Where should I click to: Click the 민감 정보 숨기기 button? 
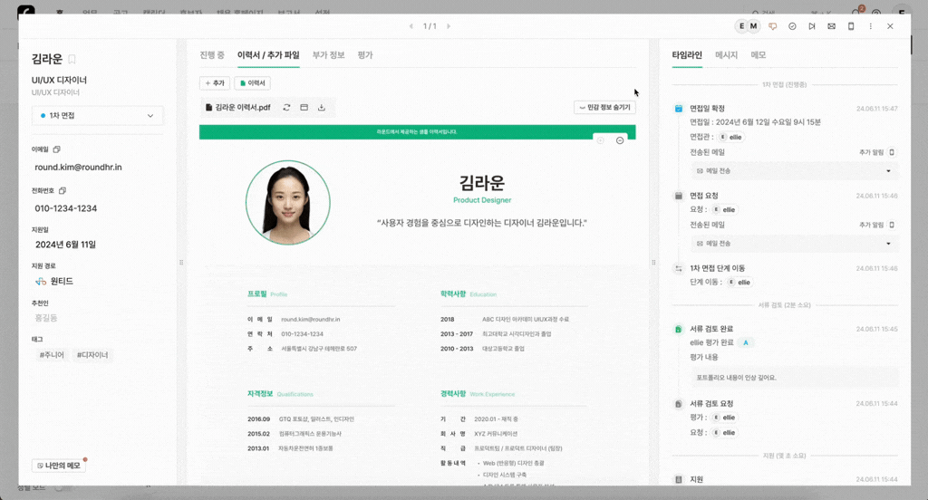(604, 108)
